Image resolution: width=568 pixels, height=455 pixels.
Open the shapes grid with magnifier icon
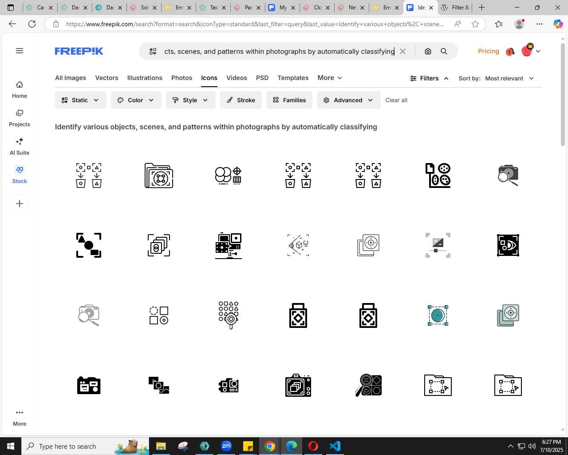coord(229,315)
